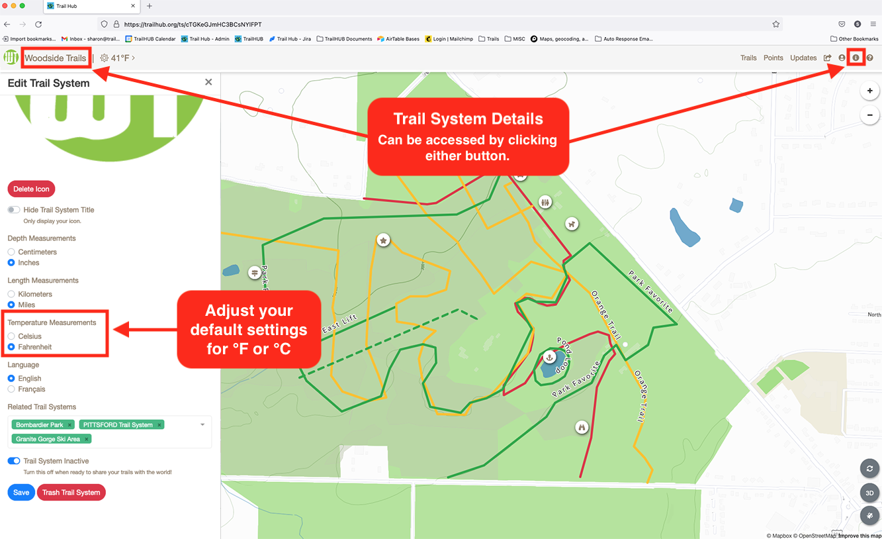Click the Trash Trail System button
Screen dimensions: 882x539
pyautogui.click(x=71, y=493)
